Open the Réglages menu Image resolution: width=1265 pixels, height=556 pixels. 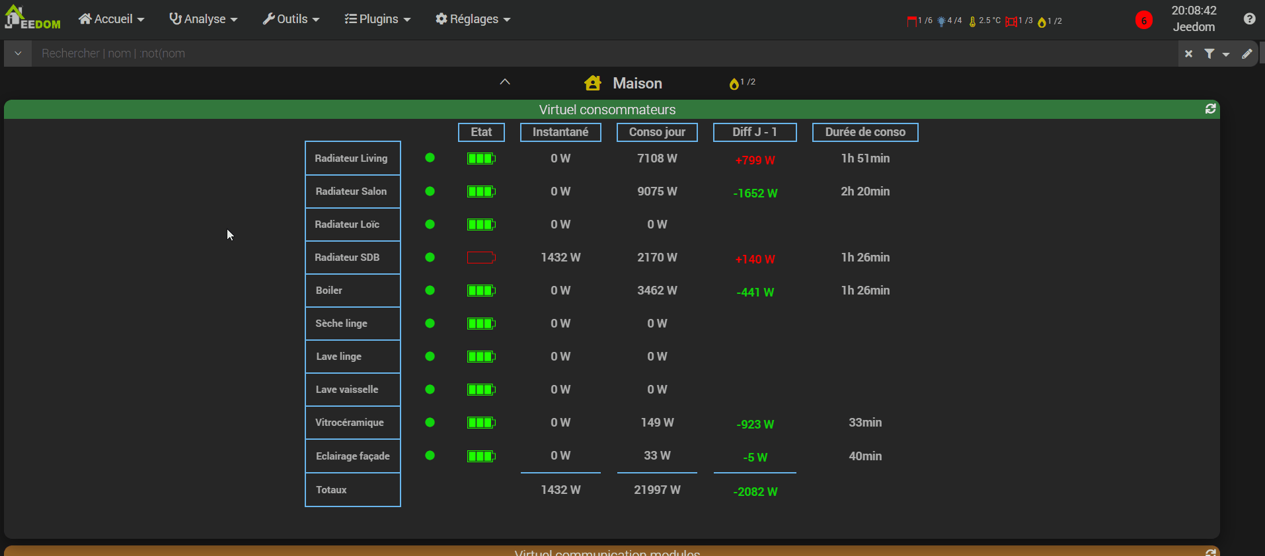(x=473, y=19)
